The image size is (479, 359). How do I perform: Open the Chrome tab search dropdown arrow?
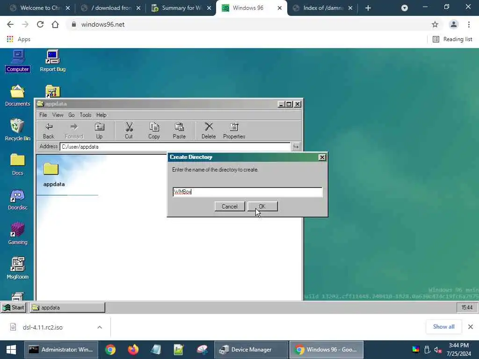click(405, 8)
